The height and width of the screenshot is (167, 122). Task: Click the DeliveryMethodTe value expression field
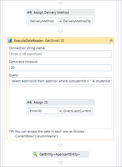coord(77,21)
